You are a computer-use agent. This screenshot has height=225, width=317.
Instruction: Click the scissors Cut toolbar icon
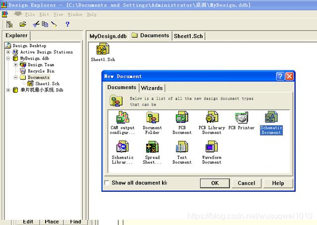[36, 24]
